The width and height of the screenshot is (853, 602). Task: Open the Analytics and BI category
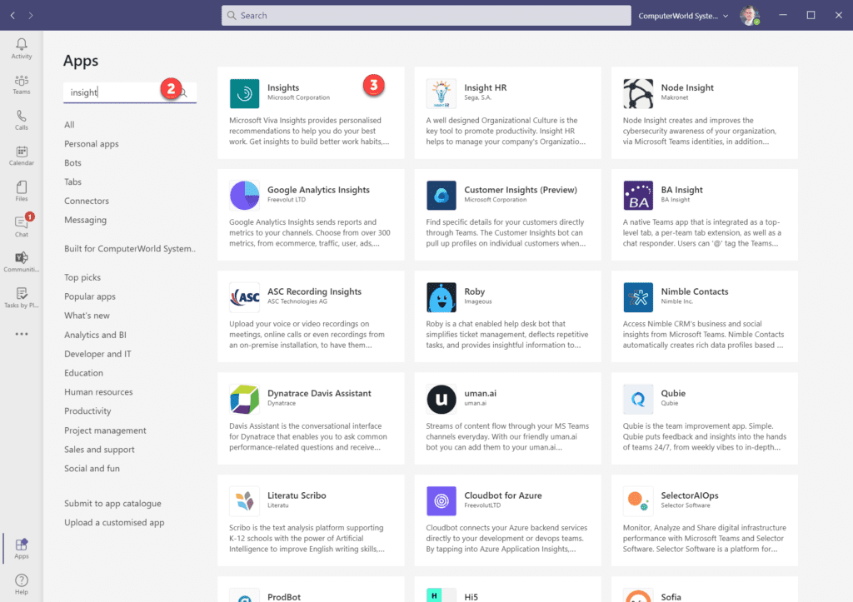pos(95,335)
